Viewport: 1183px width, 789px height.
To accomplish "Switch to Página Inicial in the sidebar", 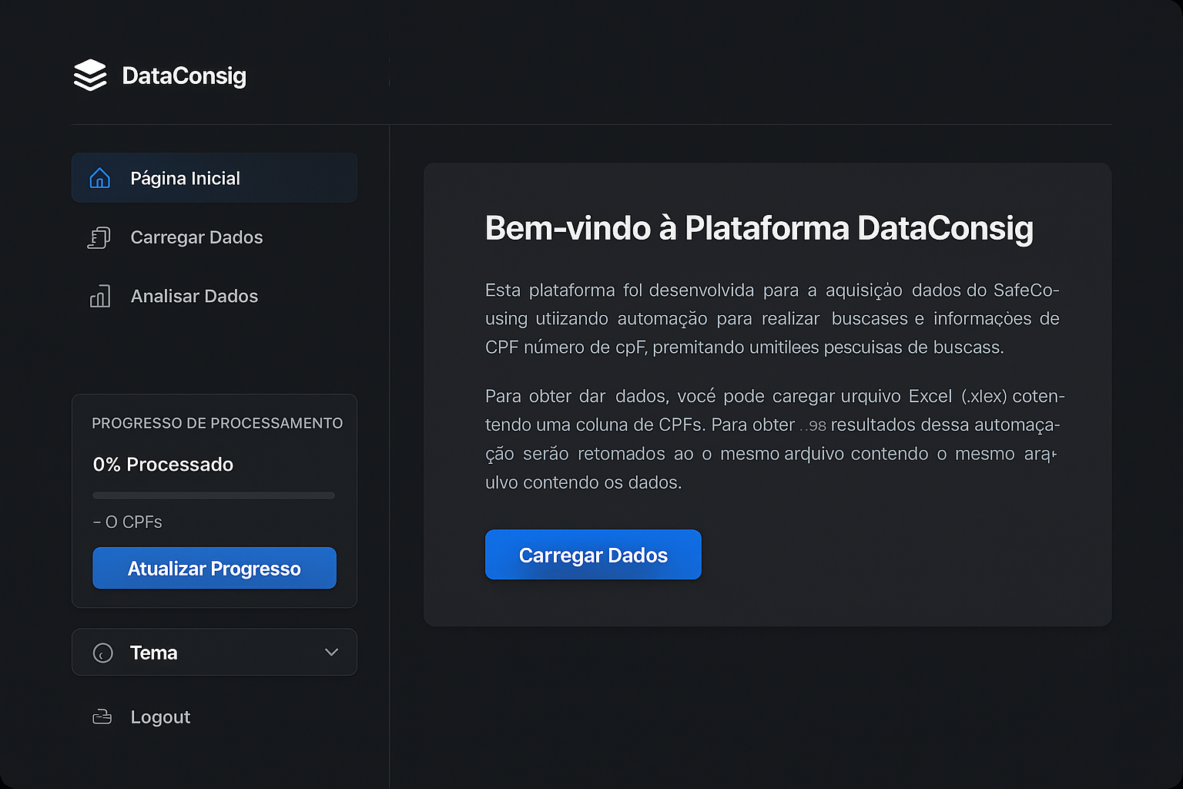I will pyautogui.click(x=186, y=177).
